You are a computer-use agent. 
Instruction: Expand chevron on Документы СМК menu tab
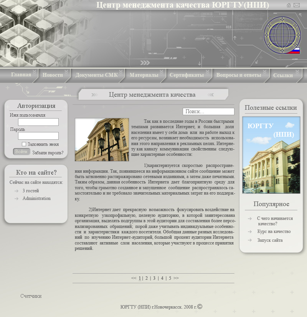point(121,72)
